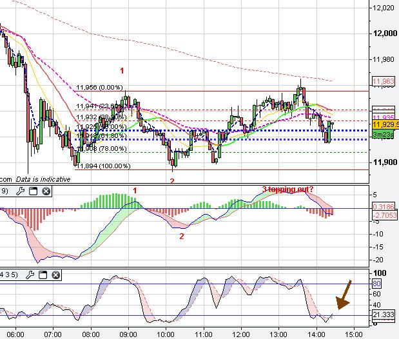Viewport: 399px width, 339px height.
Task: Click the brown arrow drawing on stochastic
Action: pyautogui.click(x=344, y=295)
